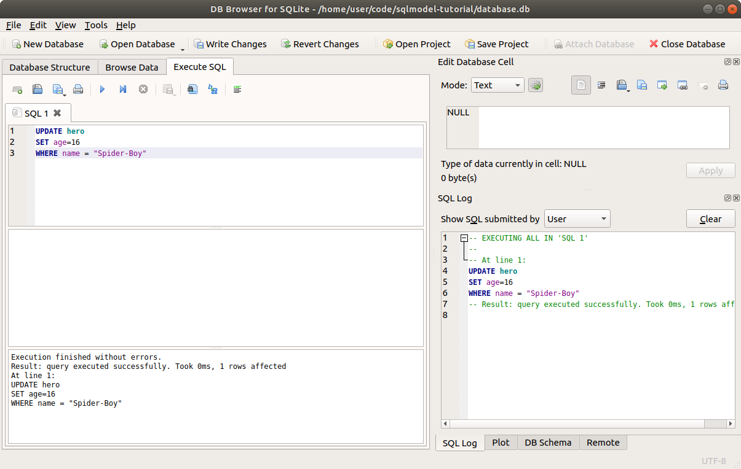
Task: Print the cell data in Edit Cell
Action: click(723, 85)
